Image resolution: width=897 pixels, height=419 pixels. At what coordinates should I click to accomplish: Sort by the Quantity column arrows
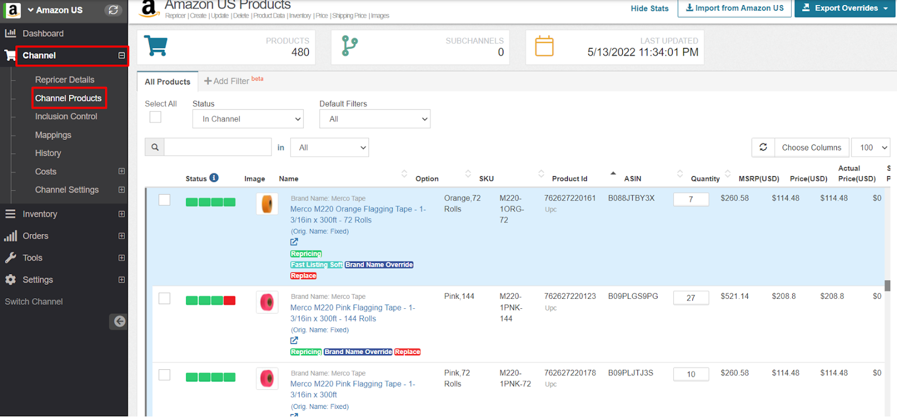coord(728,173)
